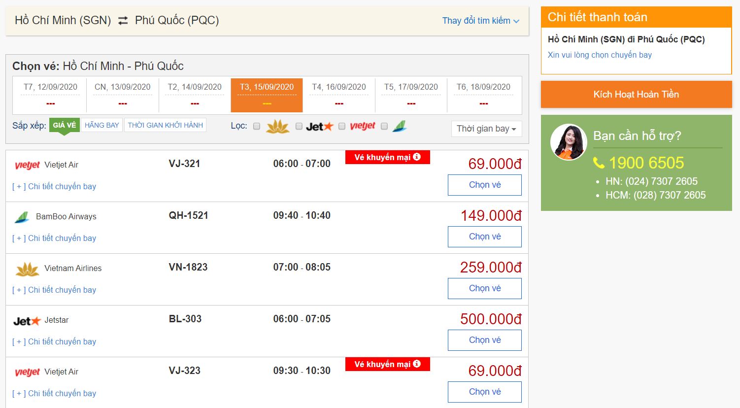Choose ticket for VJ-321 flight
The image size is (740, 408).
pyautogui.click(x=485, y=185)
